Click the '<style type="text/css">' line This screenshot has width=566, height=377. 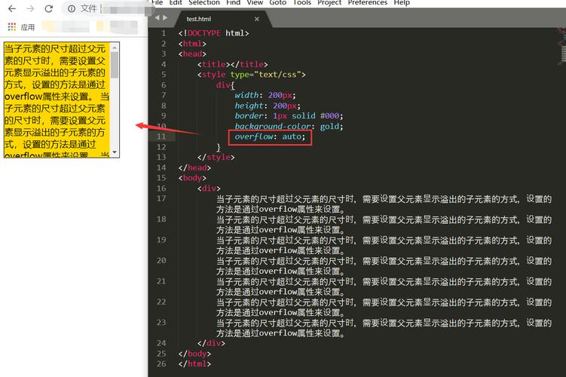pos(251,75)
